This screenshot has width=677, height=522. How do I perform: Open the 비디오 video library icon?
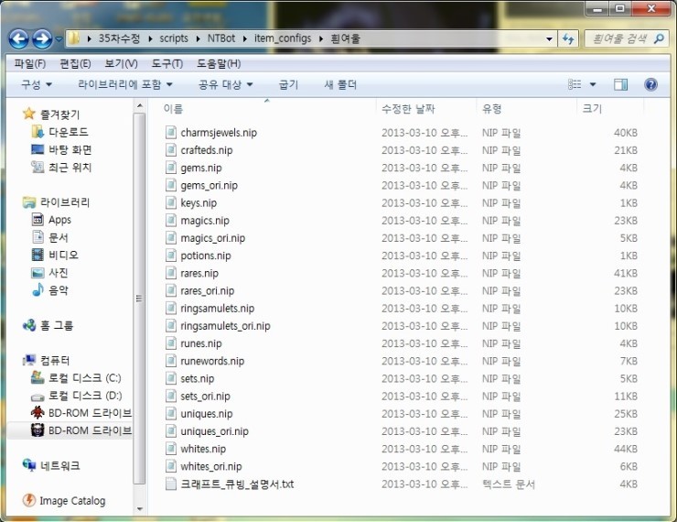[x=38, y=255]
